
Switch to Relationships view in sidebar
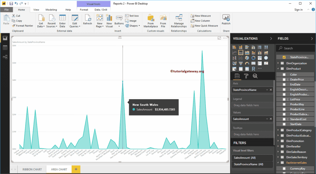coord(5,57)
